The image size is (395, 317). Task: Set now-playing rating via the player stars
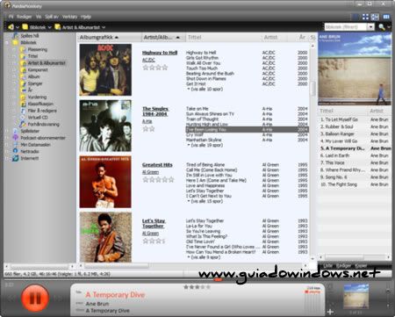(197, 287)
